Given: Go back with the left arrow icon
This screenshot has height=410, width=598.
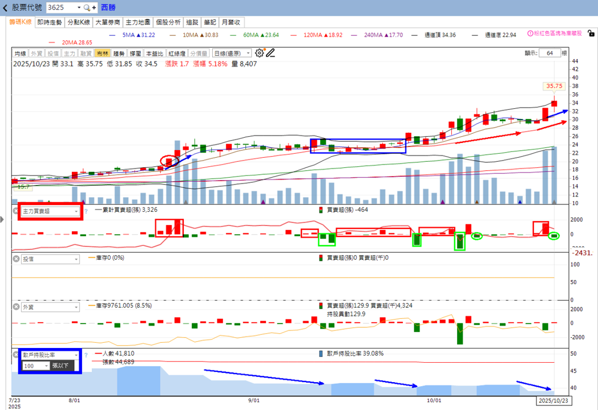Looking at the screenshot, I should (x=5, y=7).
